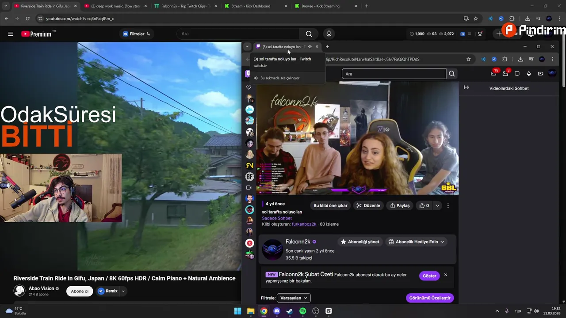Expand the chevron next to the like count
Screen dimensions: 566x318
pos(437,205)
